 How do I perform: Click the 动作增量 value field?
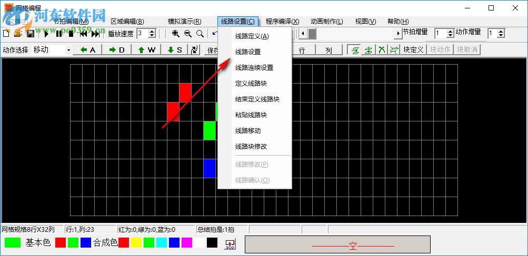(x=493, y=33)
